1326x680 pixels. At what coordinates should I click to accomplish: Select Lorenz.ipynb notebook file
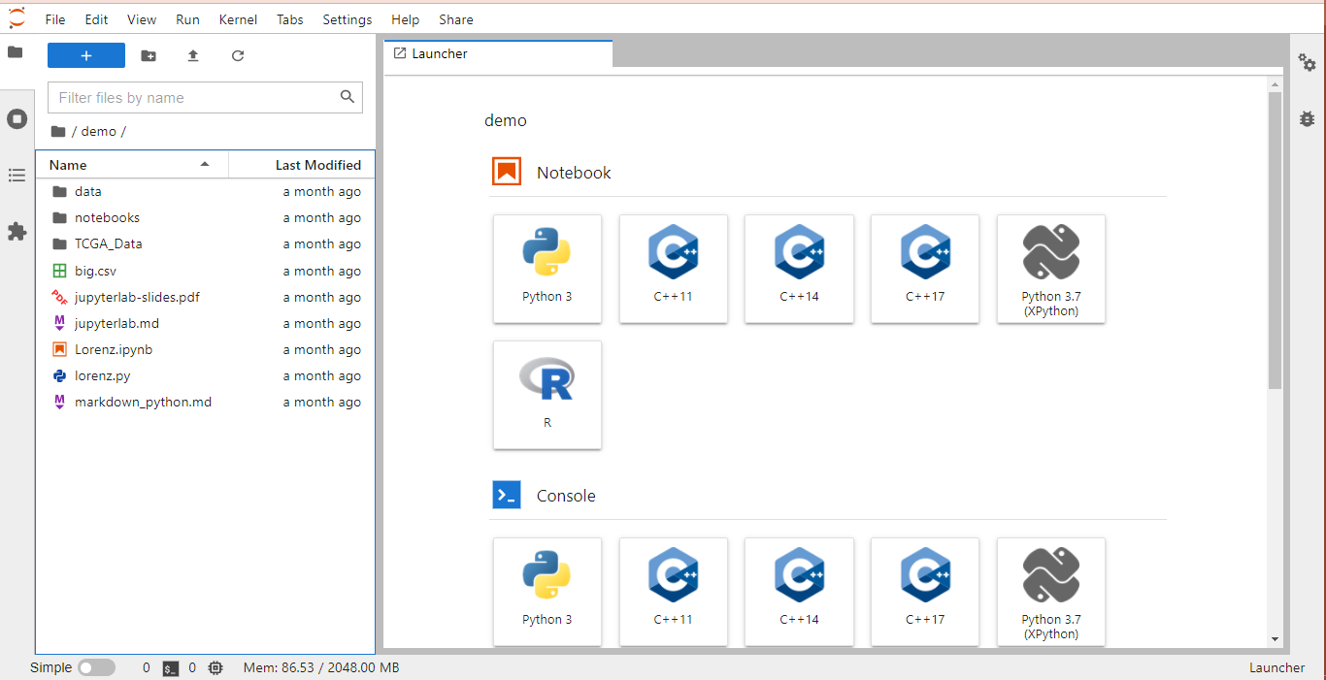(205, 349)
